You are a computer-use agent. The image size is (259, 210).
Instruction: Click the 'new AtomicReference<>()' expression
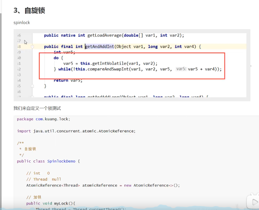click(x=151, y=185)
